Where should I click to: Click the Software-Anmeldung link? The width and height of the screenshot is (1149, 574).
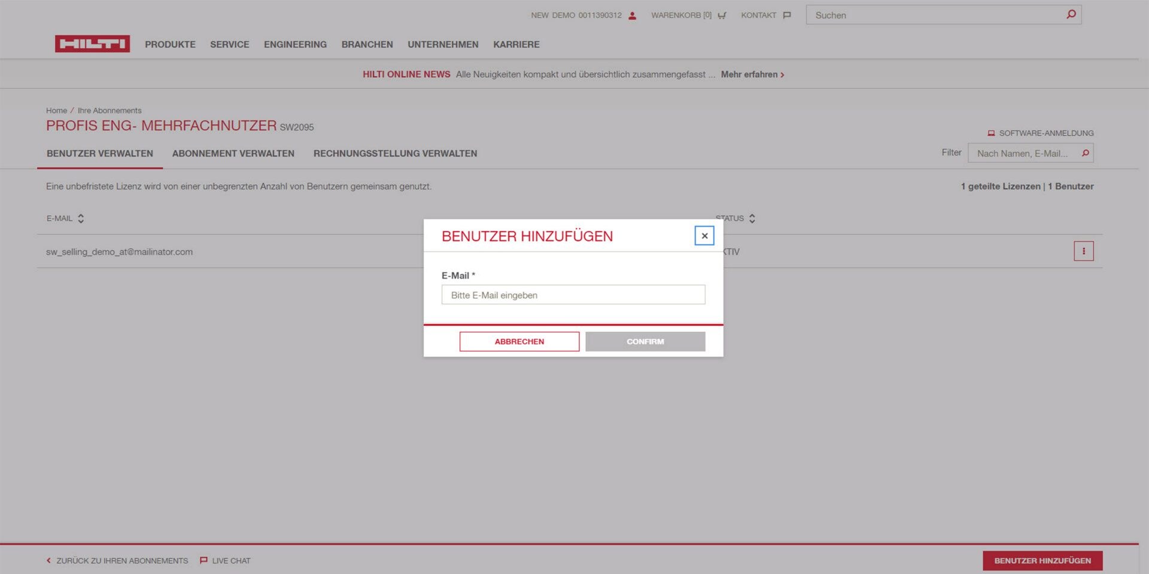tap(1046, 133)
